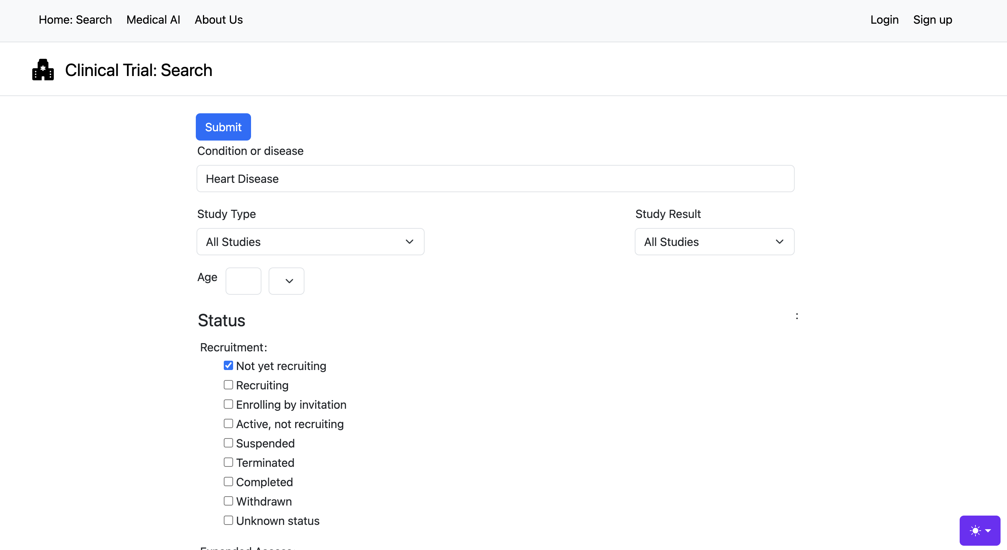Click the vertical dots icon beside Status

(x=797, y=316)
